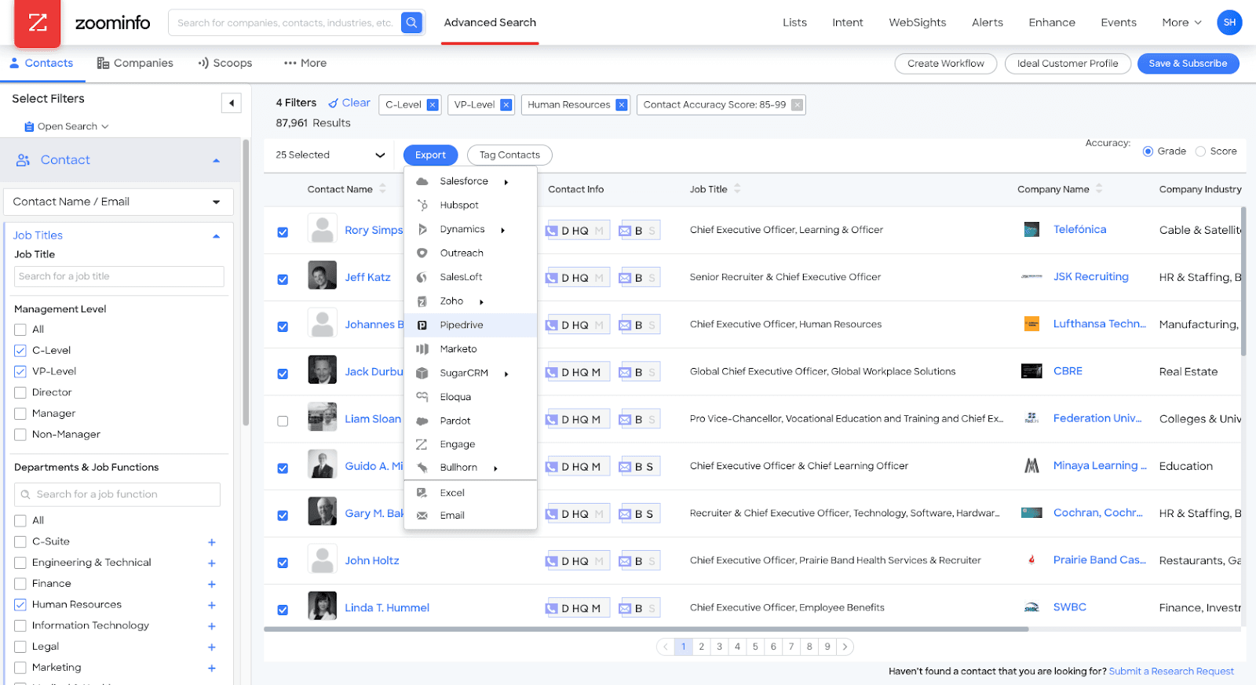Expand Legal job function with plus icon
1256x685 pixels.
click(x=212, y=647)
